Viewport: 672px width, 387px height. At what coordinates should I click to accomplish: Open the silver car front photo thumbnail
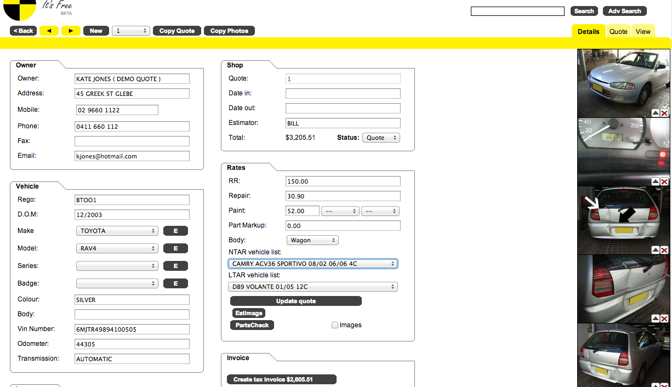[x=623, y=79]
